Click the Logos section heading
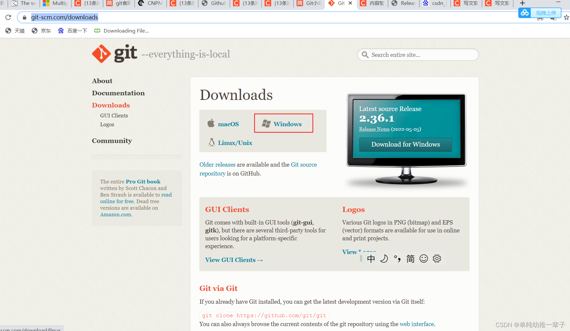Viewport: 570px width, 331px height. (x=354, y=209)
